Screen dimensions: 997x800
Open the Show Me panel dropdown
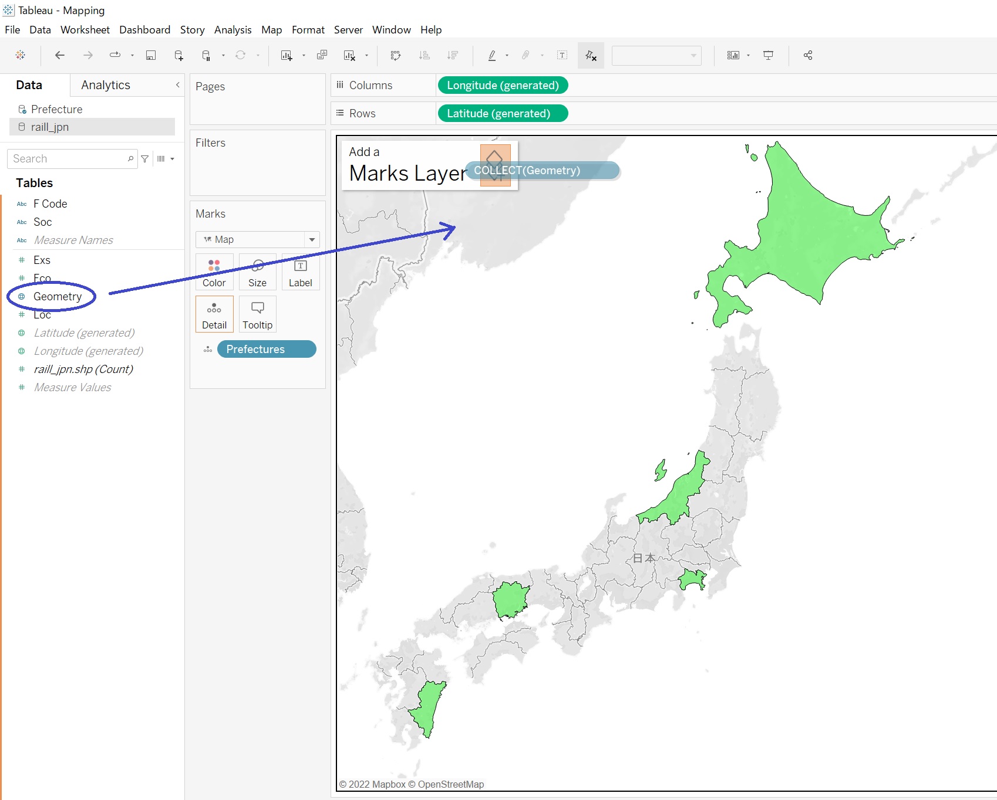748,55
